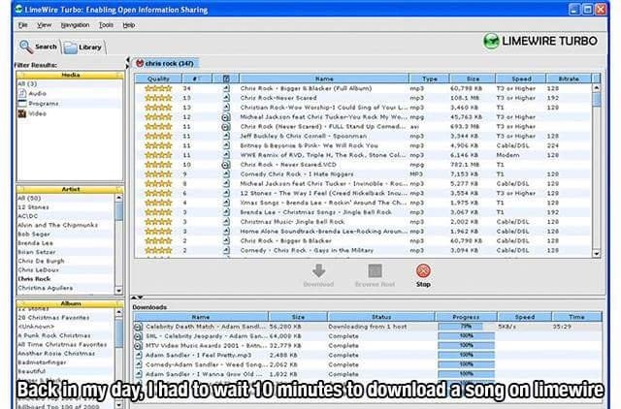Close the chris rock search tab icon
621x409 pixels.
point(140,63)
